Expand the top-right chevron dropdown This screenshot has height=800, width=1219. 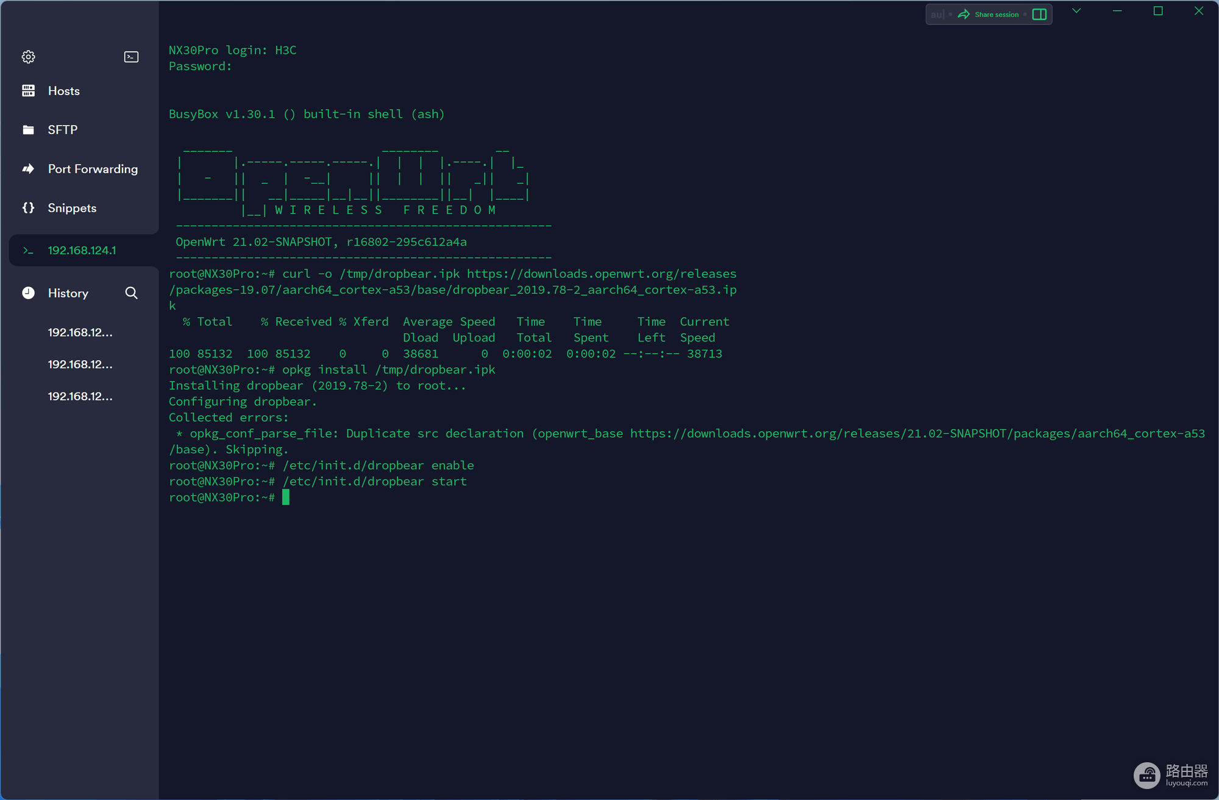pyautogui.click(x=1076, y=11)
